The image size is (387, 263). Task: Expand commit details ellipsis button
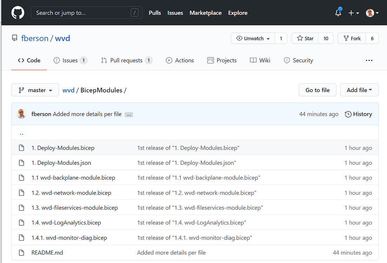pyautogui.click(x=129, y=115)
